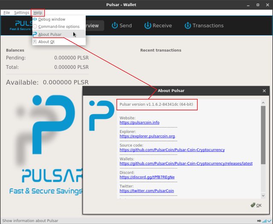Choose Command-line options entry
This screenshot has width=273, height=224.
[x=59, y=26]
